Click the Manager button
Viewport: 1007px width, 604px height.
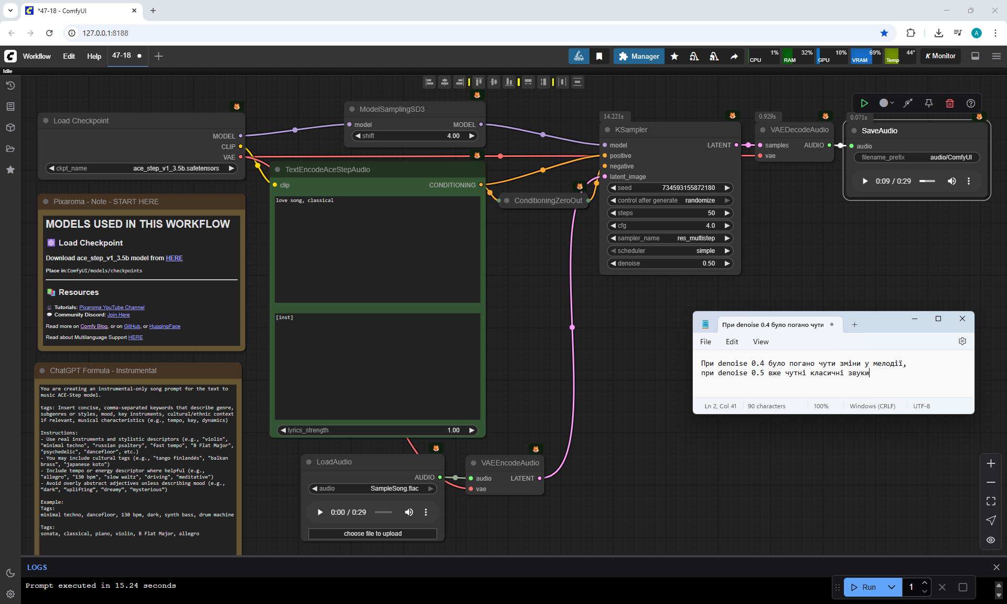tap(639, 56)
